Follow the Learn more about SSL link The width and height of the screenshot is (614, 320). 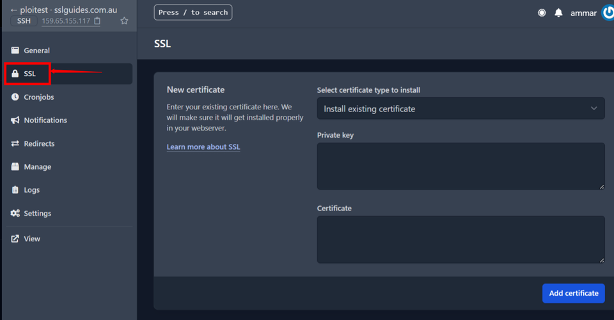point(203,147)
